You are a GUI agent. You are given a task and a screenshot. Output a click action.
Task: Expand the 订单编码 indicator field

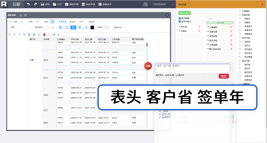pyautogui.click(x=209, y=27)
